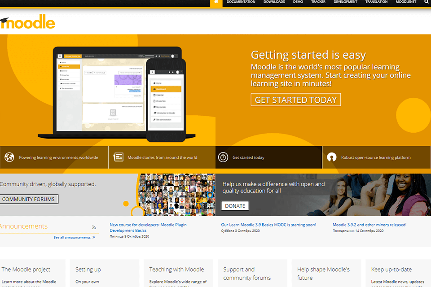Open the Documentation menu item
431x287 pixels.
241,2
